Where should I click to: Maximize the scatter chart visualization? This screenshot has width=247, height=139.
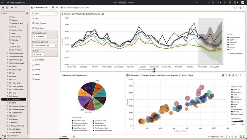coord(240,75)
